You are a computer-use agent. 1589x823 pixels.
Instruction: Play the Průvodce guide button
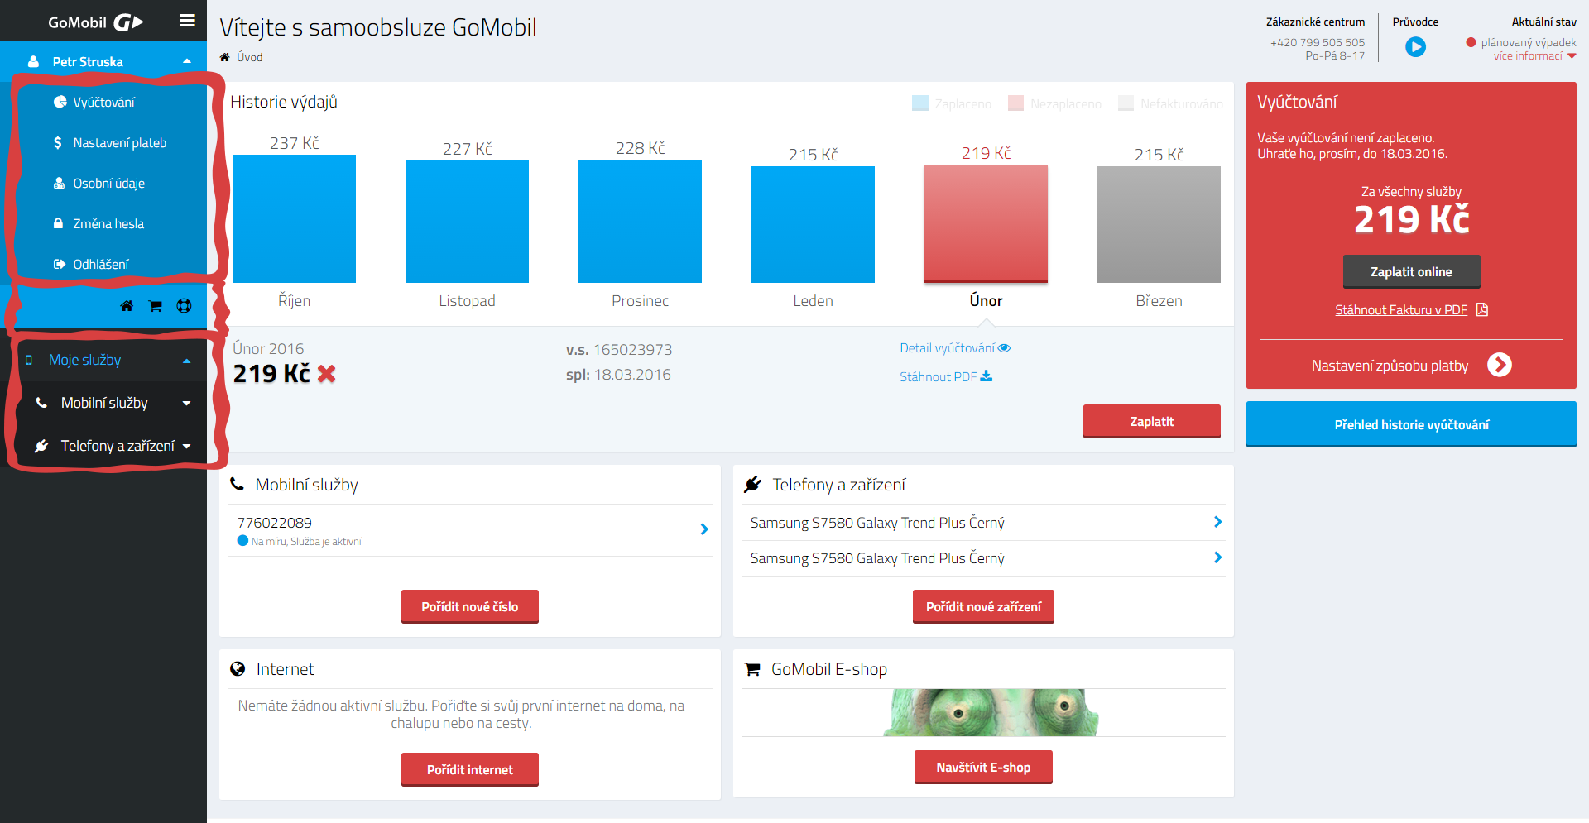[x=1415, y=47]
